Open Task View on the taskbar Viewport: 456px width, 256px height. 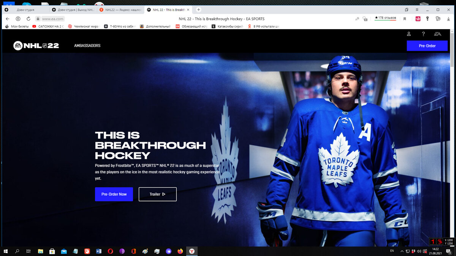(28, 251)
